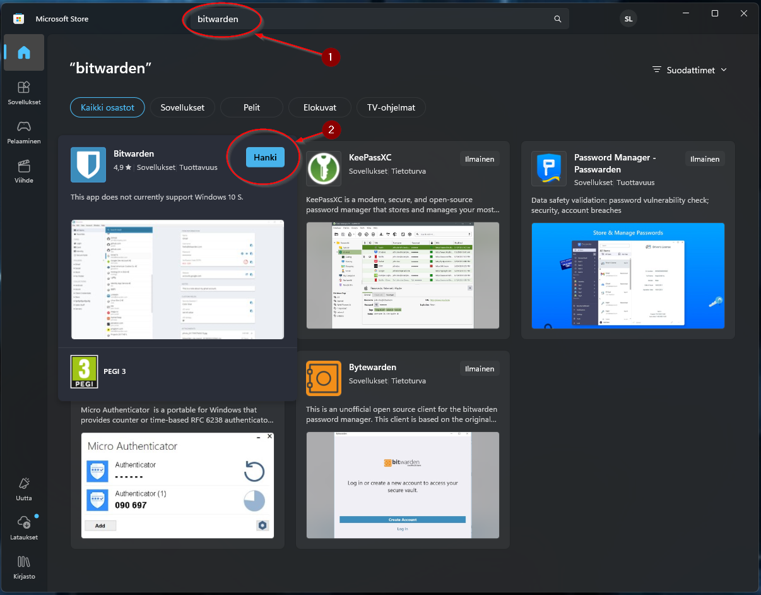Open Kirjasto in the sidebar
The image size is (761, 595).
click(x=24, y=567)
